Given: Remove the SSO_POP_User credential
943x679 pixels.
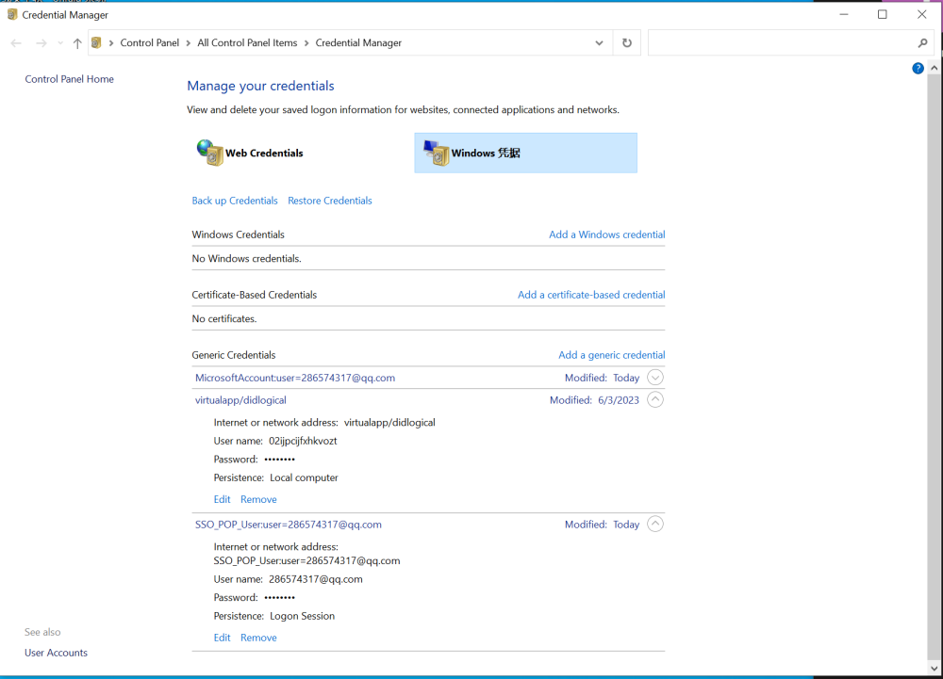Looking at the screenshot, I should [258, 638].
